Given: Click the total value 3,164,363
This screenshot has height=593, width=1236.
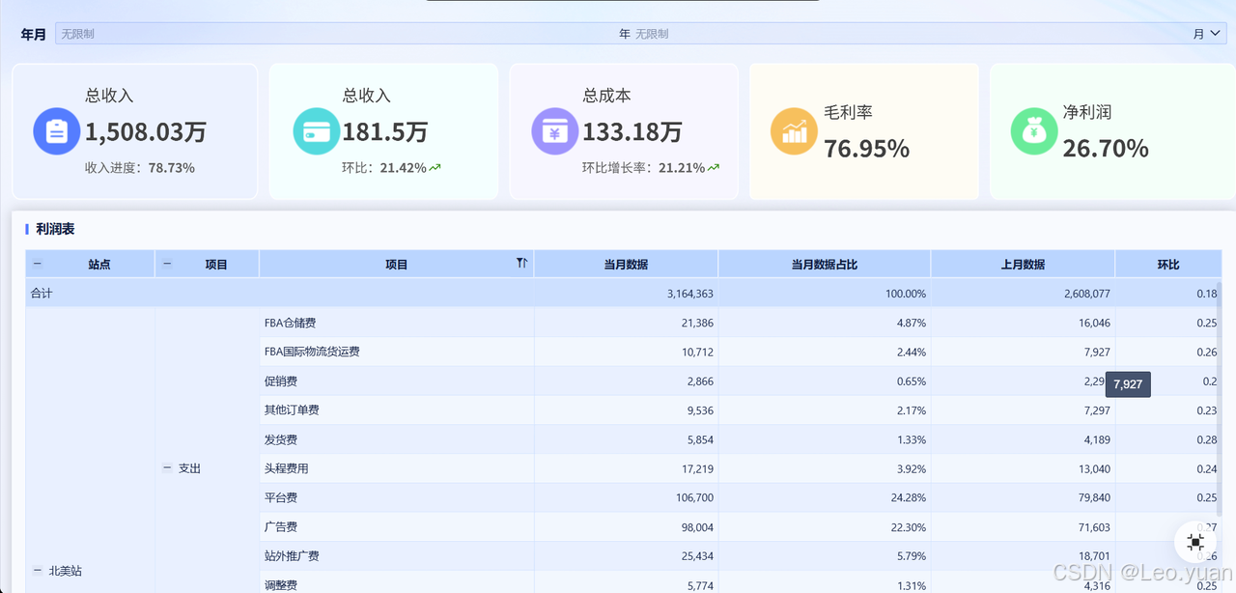Looking at the screenshot, I should tap(690, 294).
